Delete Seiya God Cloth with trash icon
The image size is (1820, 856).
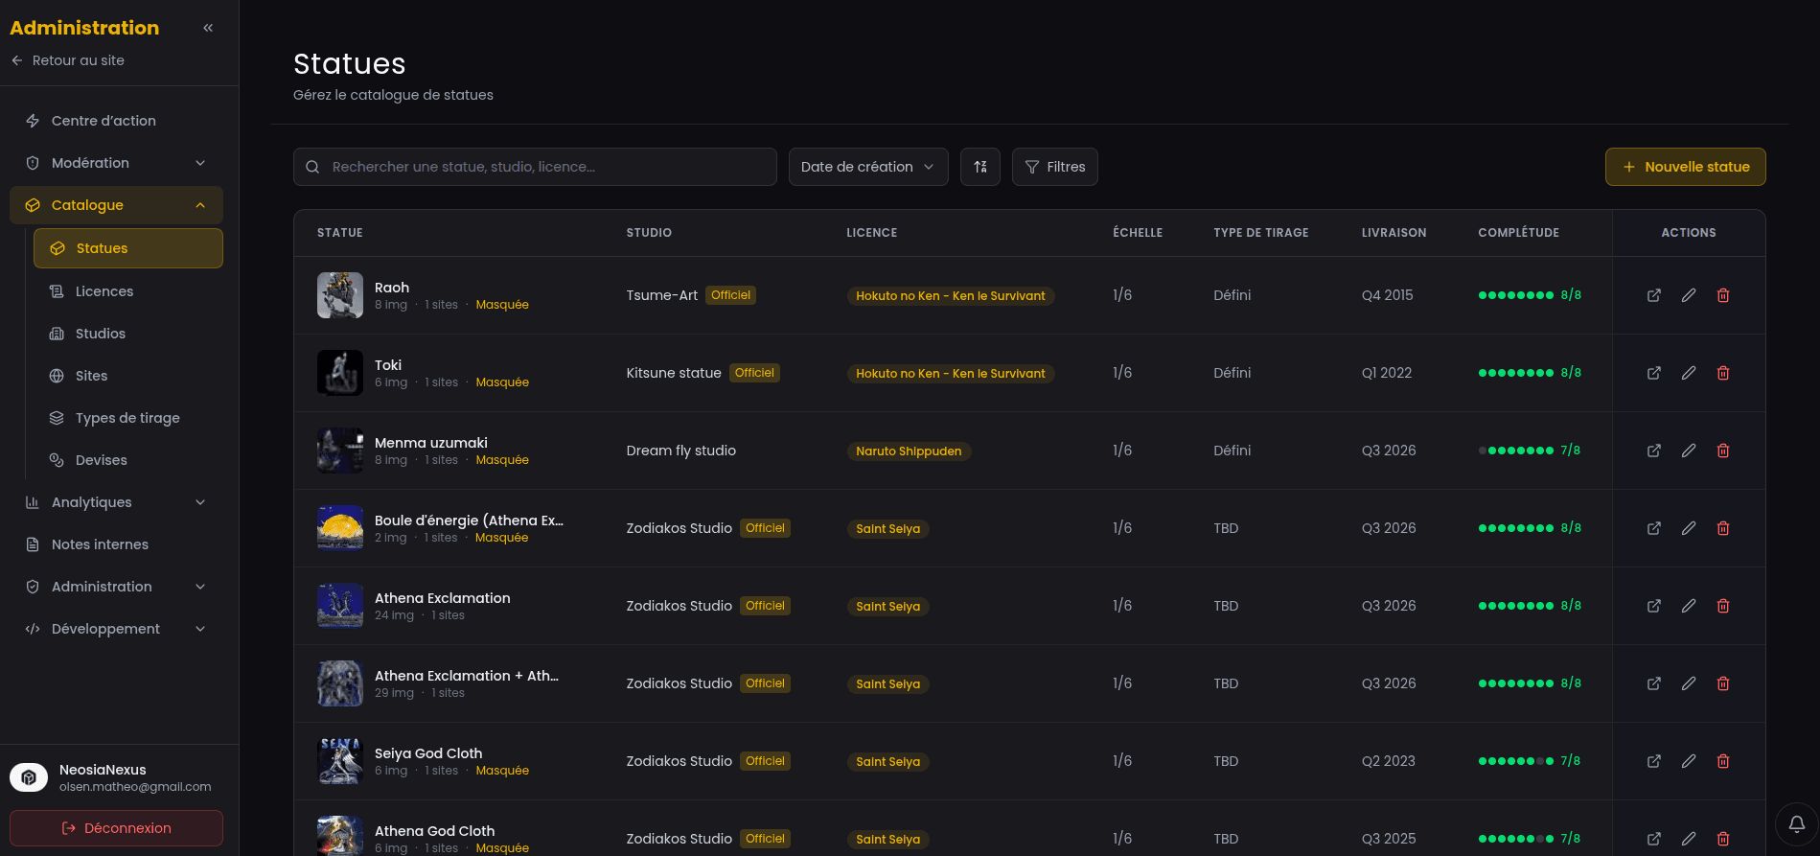(1722, 761)
